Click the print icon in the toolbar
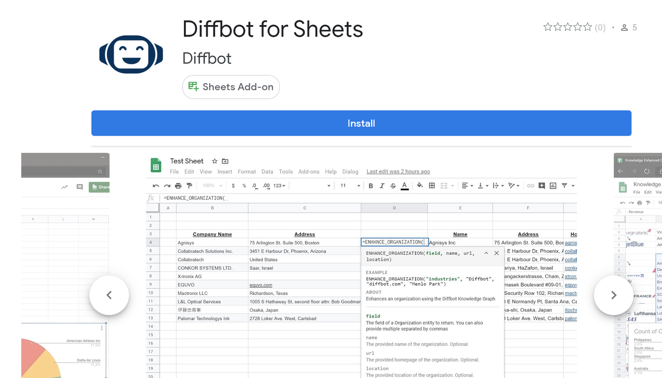Image resolution: width=662 pixels, height=378 pixels. coord(178,186)
